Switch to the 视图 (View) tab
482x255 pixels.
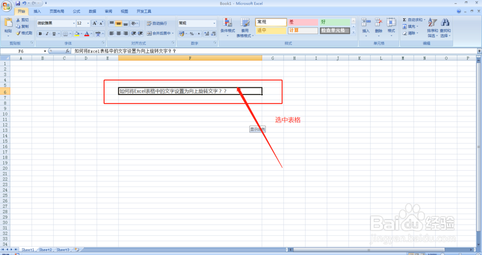pos(124,12)
